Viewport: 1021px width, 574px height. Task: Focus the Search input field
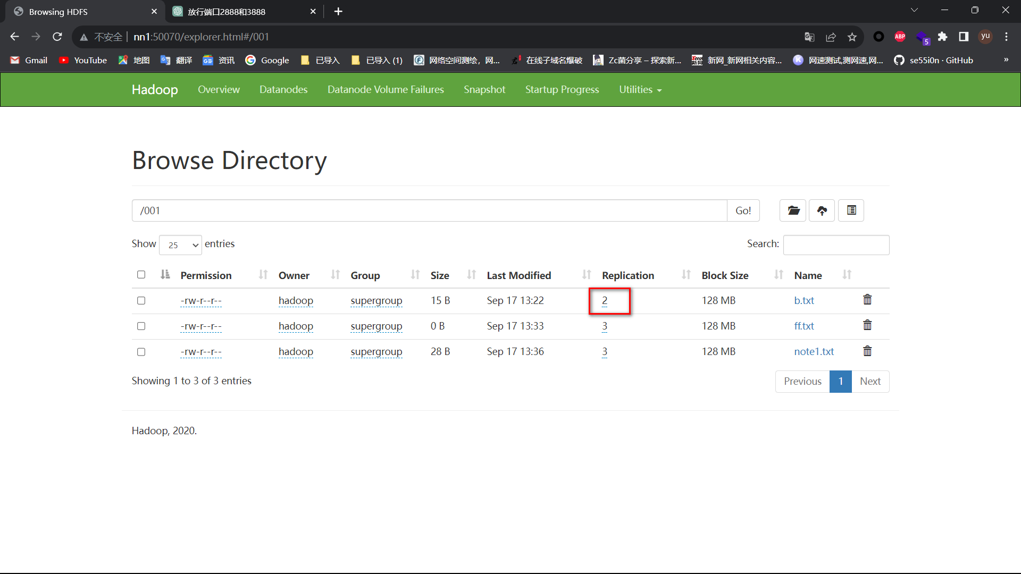[835, 245]
